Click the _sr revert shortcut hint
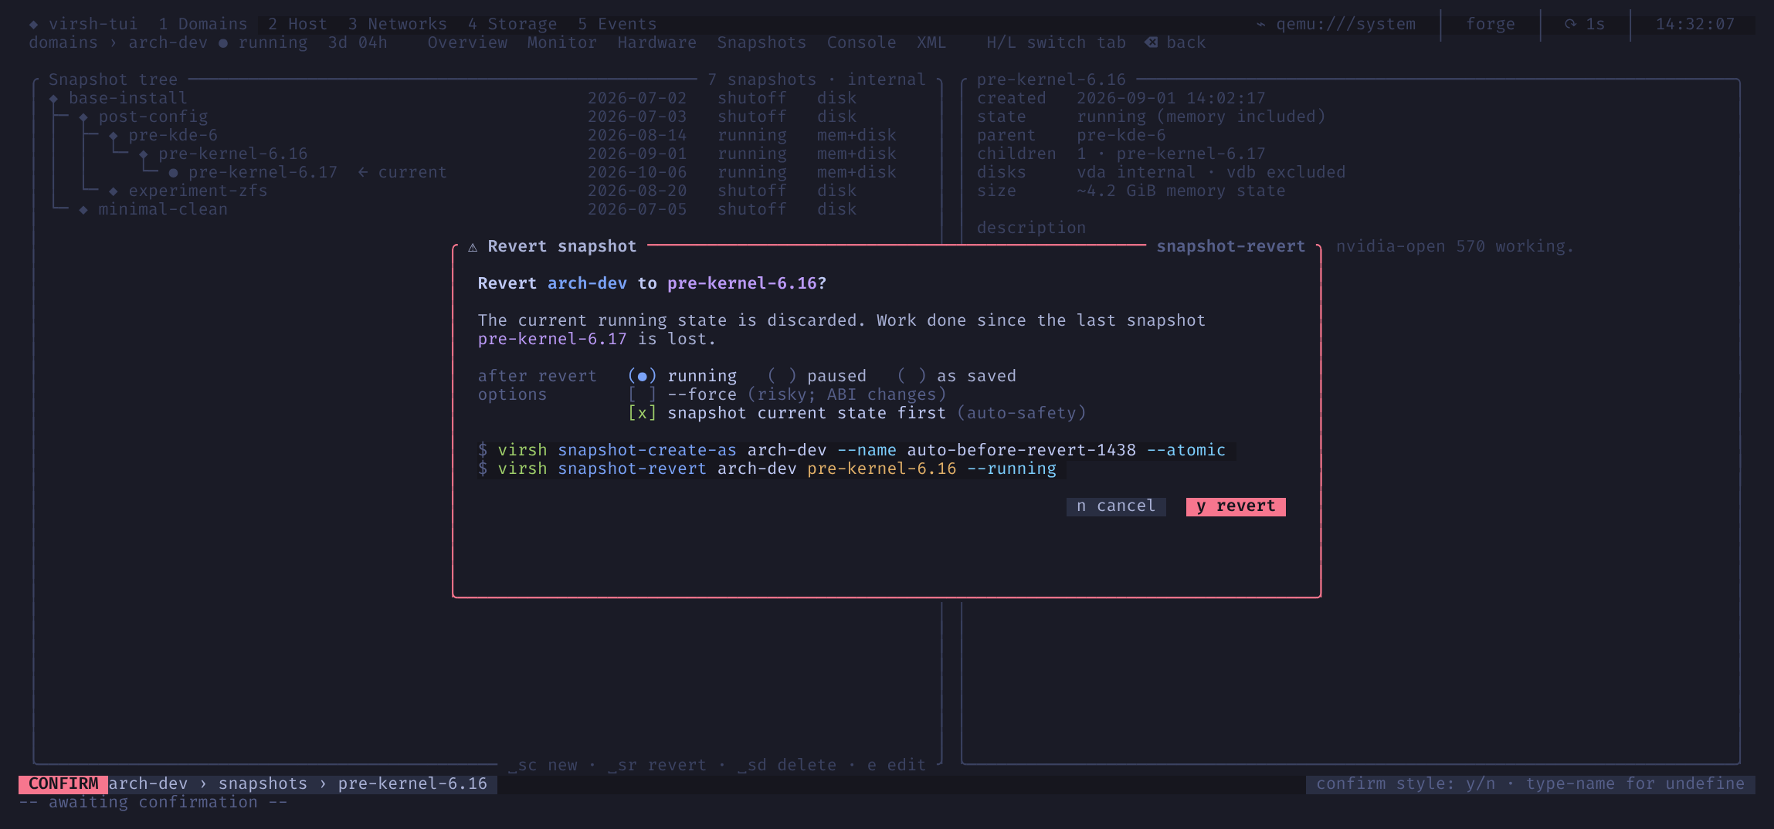Viewport: 1774px width, 829px height. point(657,765)
